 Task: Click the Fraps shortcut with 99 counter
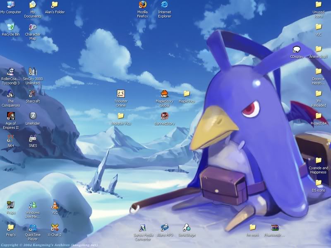point(11,208)
